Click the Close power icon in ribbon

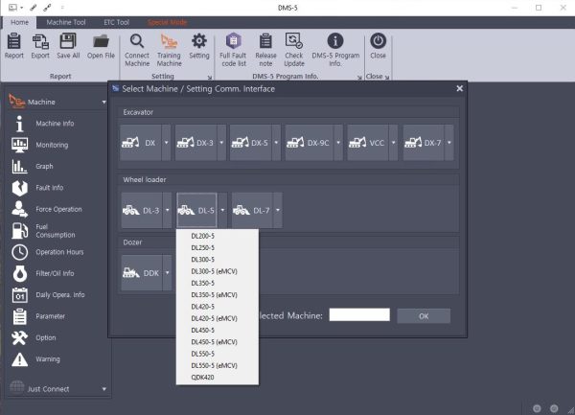[x=379, y=46]
